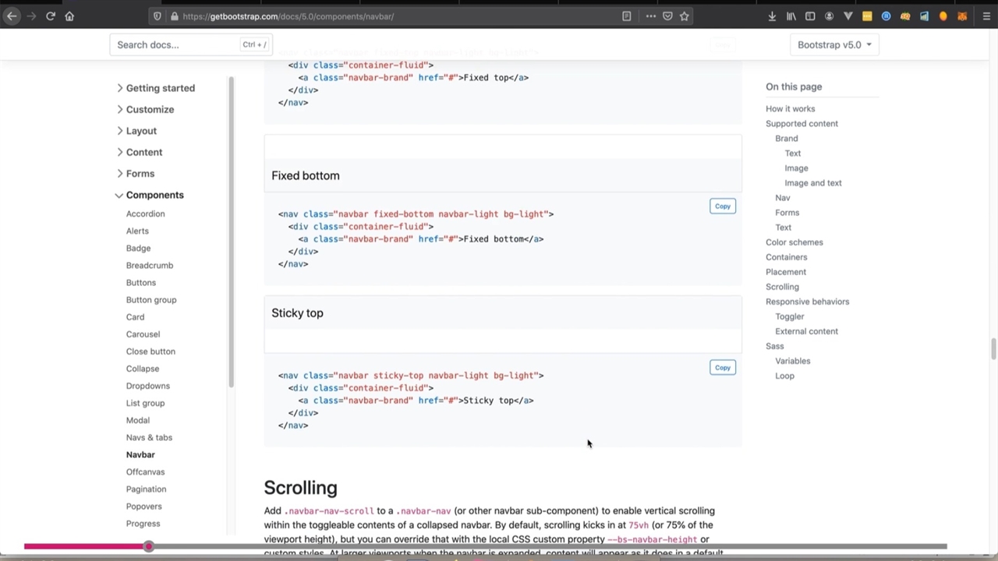The width and height of the screenshot is (998, 561).
Task: Copy the Sticky top code snippet
Action: point(722,368)
